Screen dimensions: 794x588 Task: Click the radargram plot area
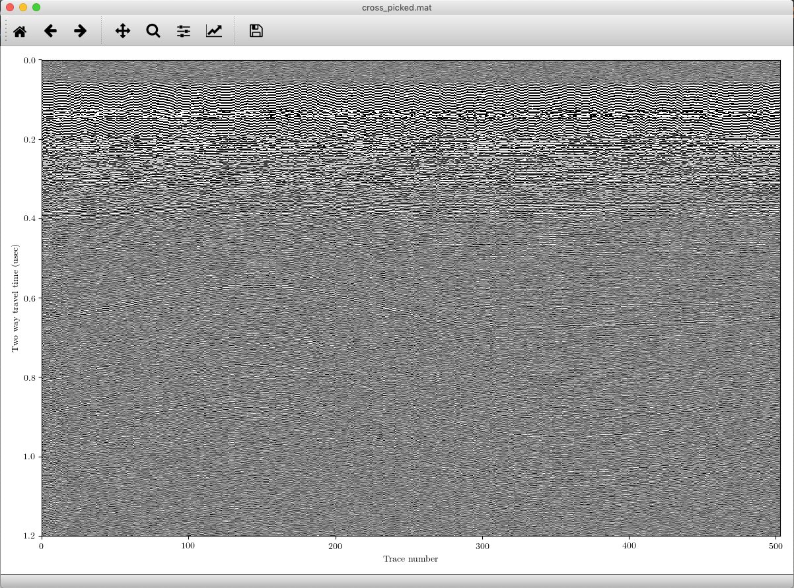(x=411, y=298)
